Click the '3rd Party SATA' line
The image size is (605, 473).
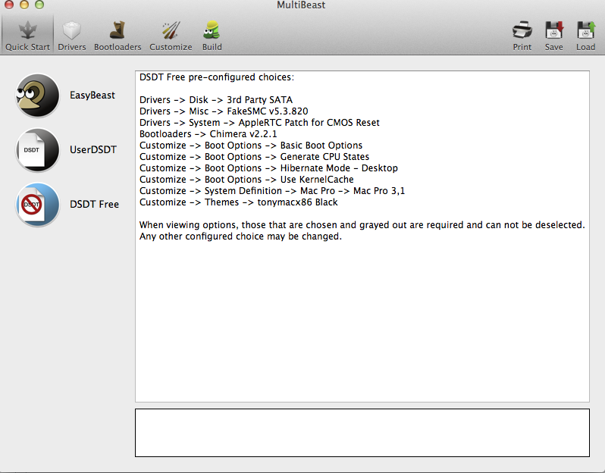[x=216, y=100]
